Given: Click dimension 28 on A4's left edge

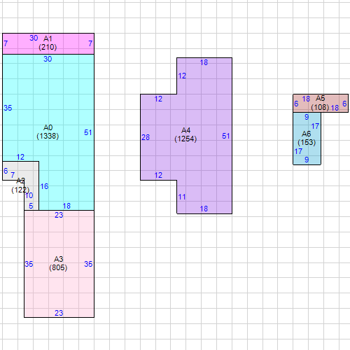Looking at the screenshot, I should click(x=146, y=137).
